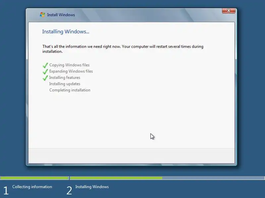Click the stage number 2
265x198 pixels.
coord(69,191)
